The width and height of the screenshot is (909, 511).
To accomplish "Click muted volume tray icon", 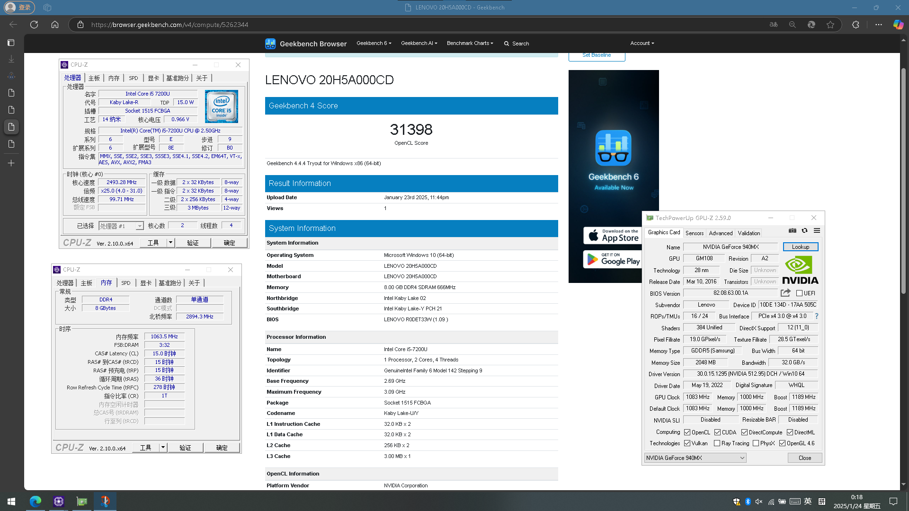I will 759,502.
